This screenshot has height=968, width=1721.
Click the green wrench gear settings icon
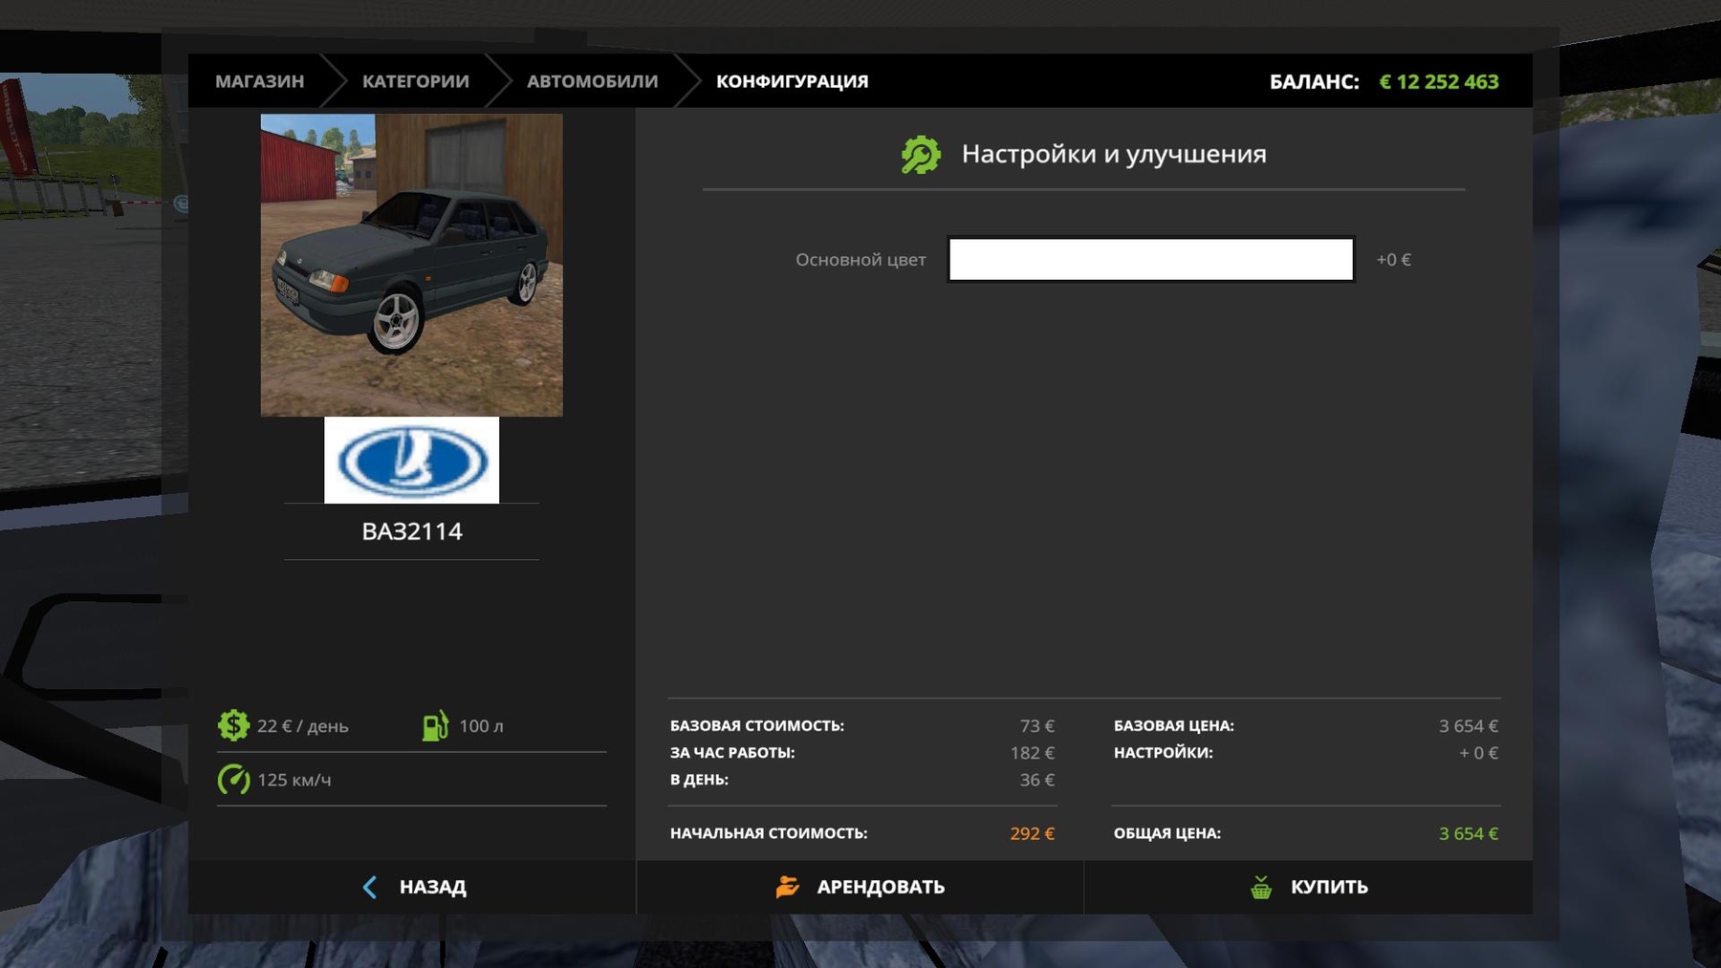(x=921, y=155)
